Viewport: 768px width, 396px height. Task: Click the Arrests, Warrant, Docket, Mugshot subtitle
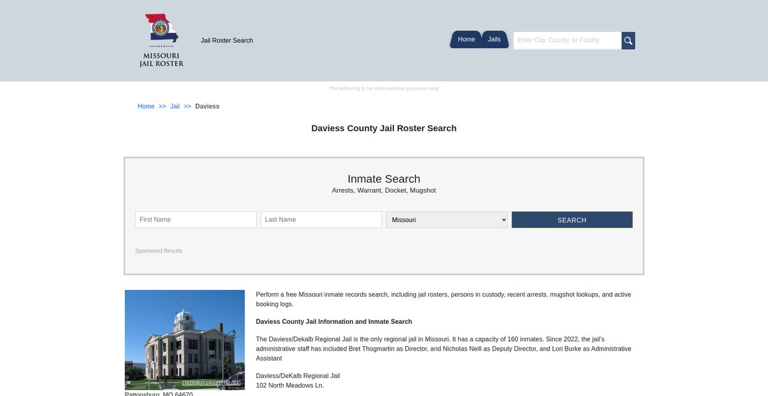coord(384,190)
